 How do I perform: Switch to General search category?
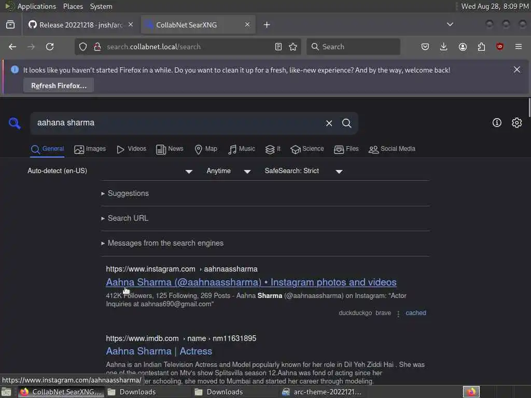coord(47,149)
